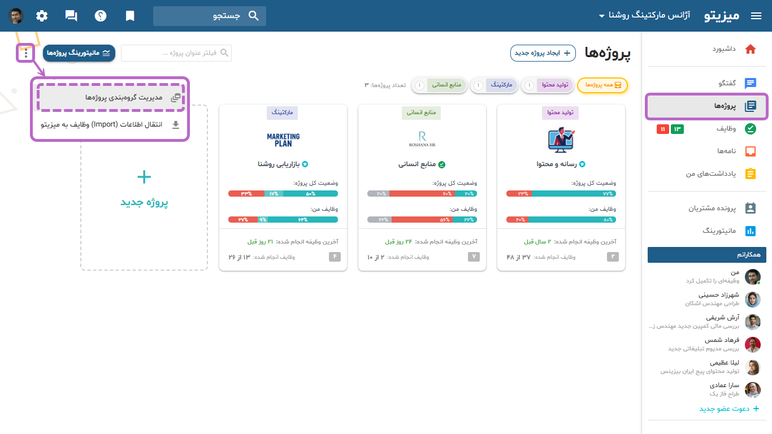Click وضعیت کل پروژه progress bar on رسانه و محتوا
Image resolution: width=772 pixels, height=434 pixels.
tap(561, 194)
